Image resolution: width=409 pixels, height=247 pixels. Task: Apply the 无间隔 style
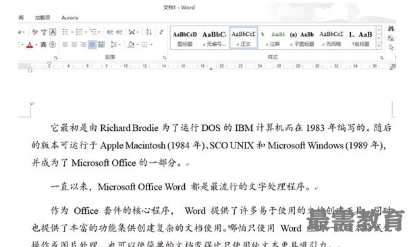(331, 38)
